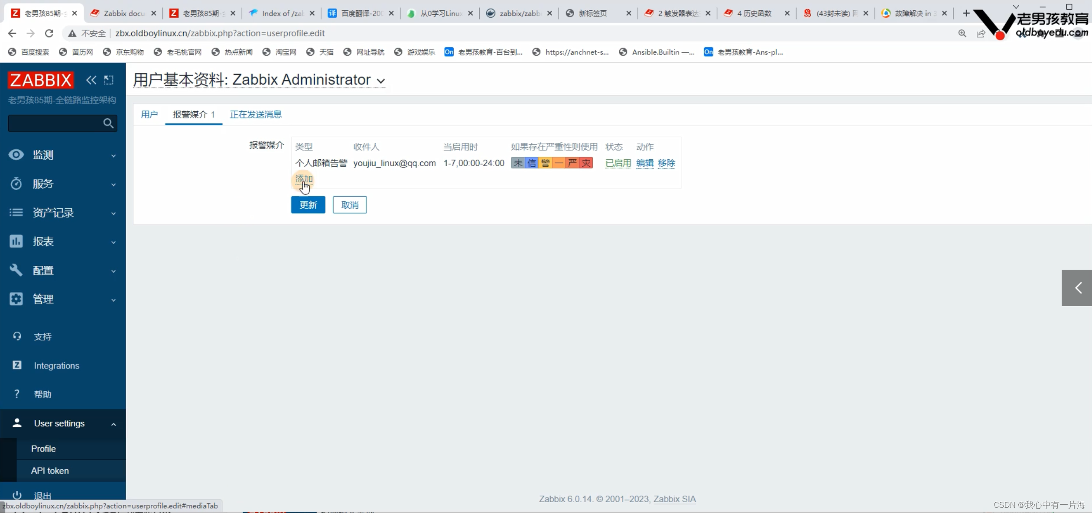This screenshot has width=1092, height=513.
Task: Open the 淘宝网 bookmark
Action: pyautogui.click(x=279, y=52)
